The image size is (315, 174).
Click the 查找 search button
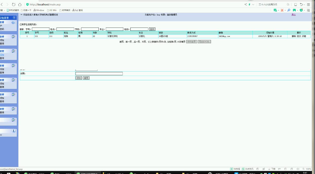(x=152, y=29)
